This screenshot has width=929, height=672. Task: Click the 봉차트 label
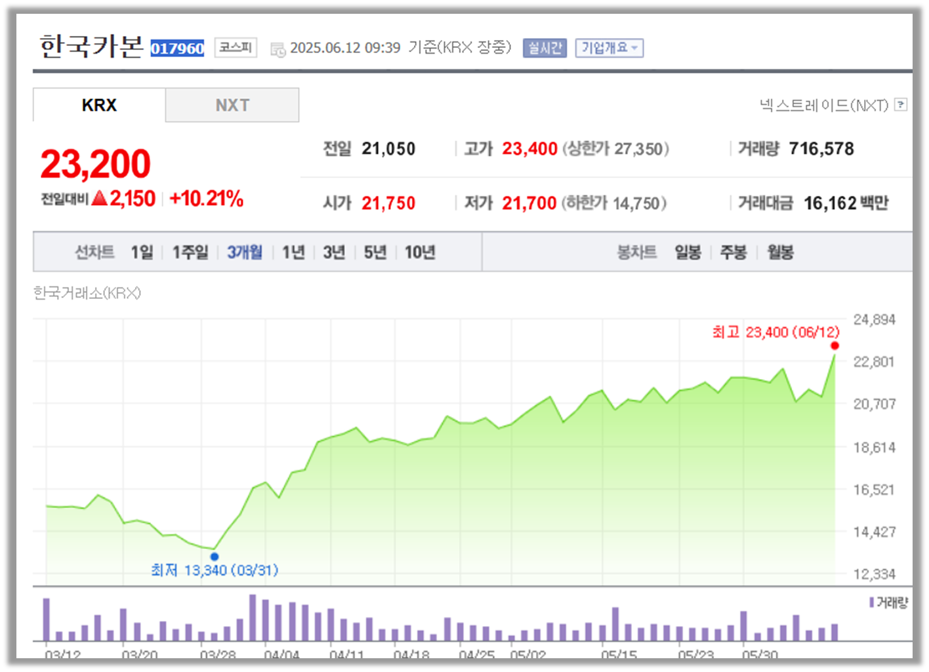636,252
